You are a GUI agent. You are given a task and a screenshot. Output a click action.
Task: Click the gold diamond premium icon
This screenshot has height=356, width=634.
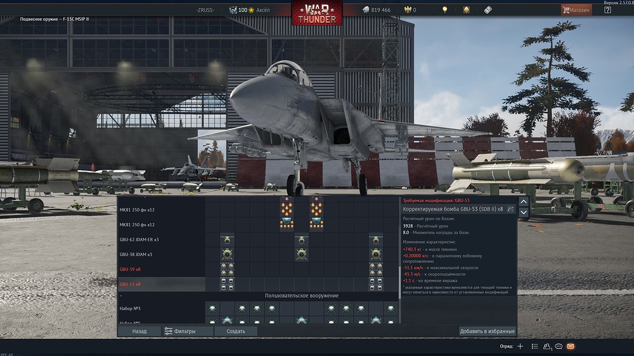[x=466, y=10]
